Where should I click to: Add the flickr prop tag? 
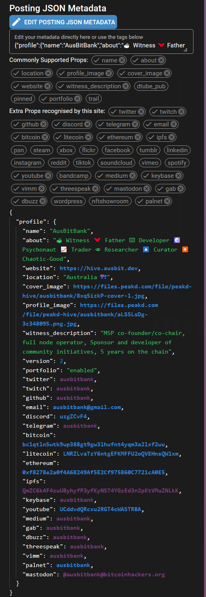(89, 150)
